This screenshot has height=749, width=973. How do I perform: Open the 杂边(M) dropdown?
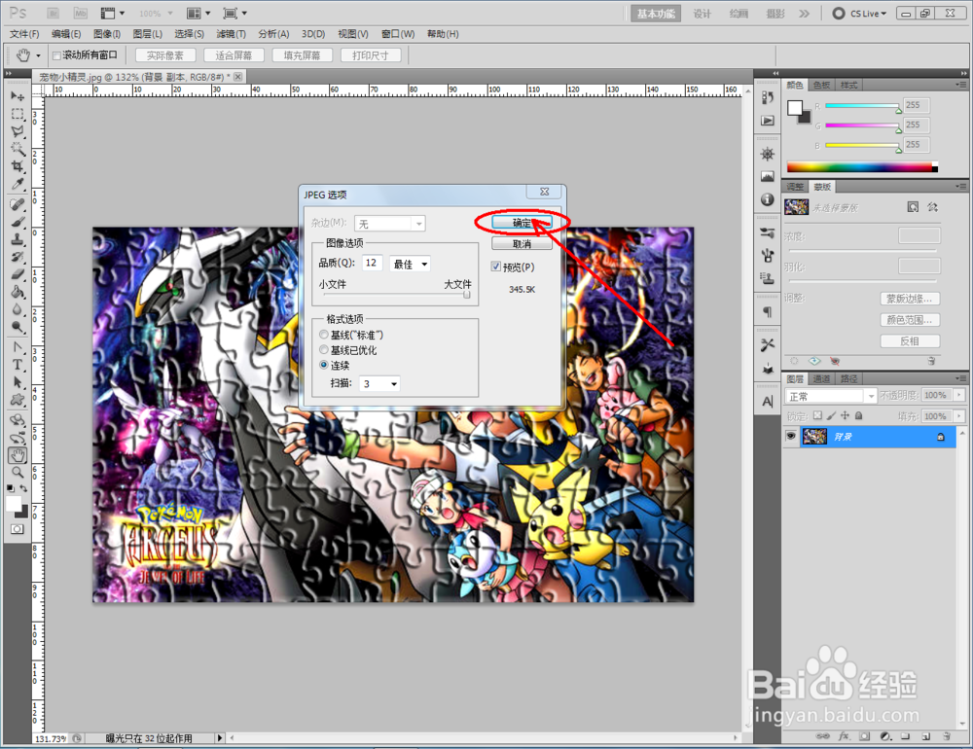tap(390, 224)
